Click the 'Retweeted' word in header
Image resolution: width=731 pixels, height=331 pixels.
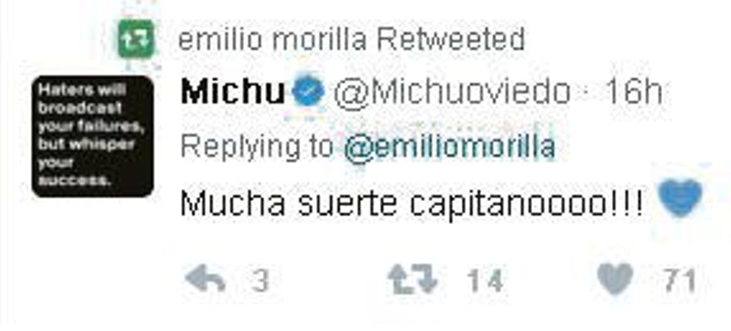pos(450,40)
